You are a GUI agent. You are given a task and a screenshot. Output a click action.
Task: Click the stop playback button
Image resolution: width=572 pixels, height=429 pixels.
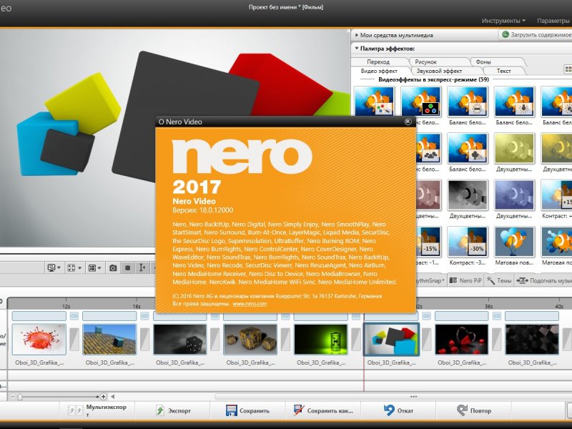coord(128,267)
